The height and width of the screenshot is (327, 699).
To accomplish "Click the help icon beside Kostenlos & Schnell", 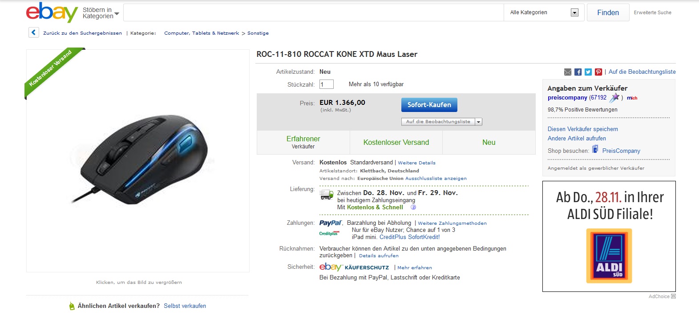I will click(413, 207).
